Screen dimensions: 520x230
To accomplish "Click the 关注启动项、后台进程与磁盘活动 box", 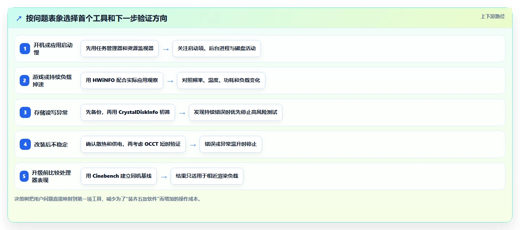I will (217, 49).
